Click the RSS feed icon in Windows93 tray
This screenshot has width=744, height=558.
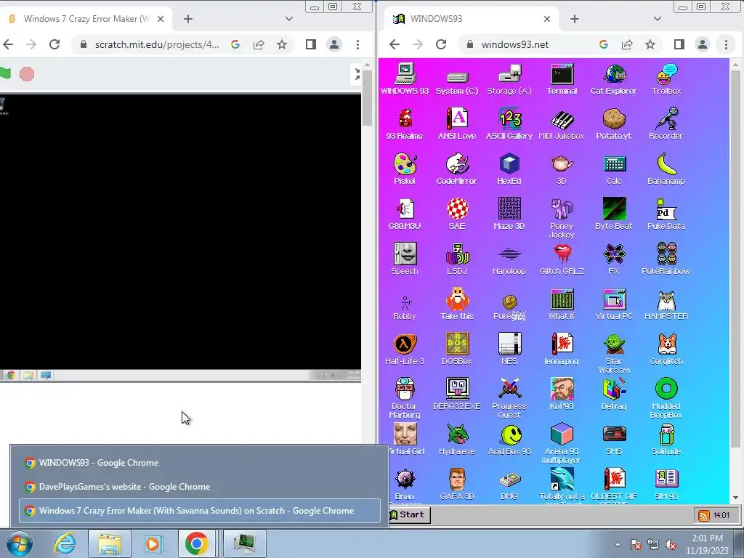coord(703,515)
